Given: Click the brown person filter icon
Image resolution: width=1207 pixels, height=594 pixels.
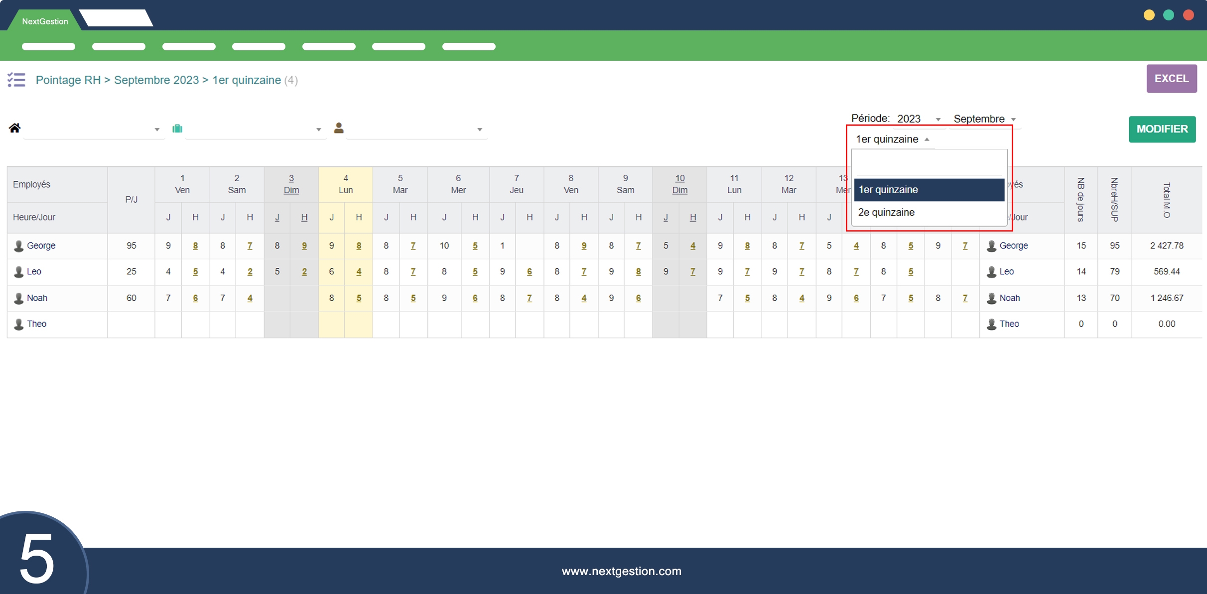Looking at the screenshot, I should tap(339, 128).
